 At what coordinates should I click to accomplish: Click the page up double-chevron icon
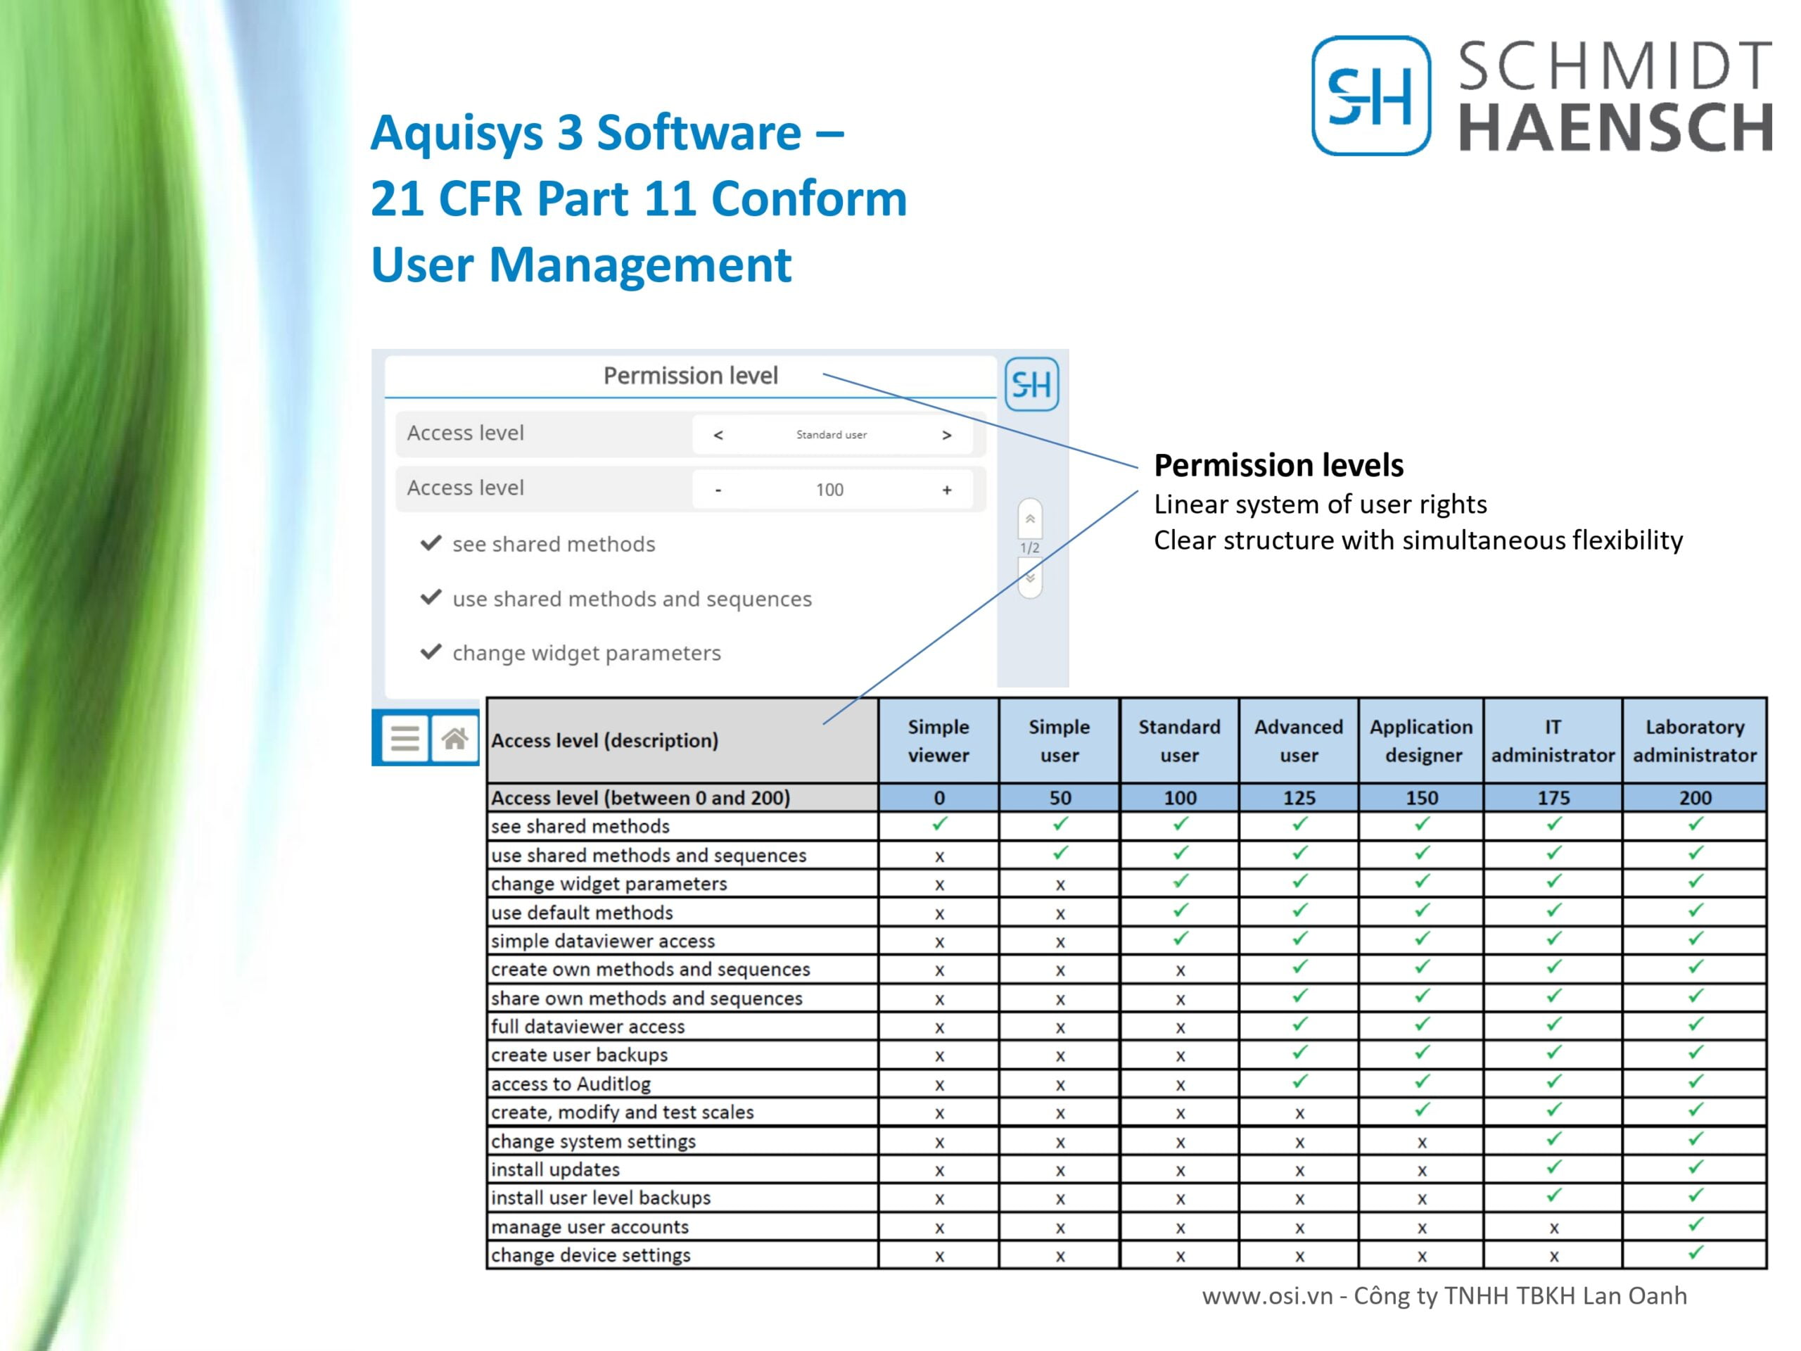pos(1030,519)
